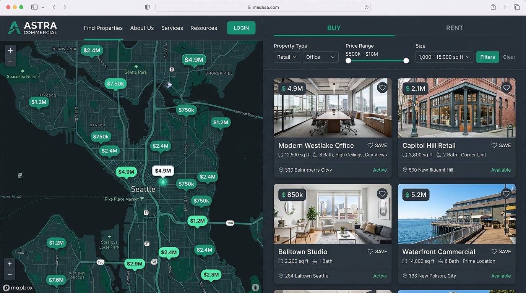Click the Astra Commercial logo
Image resolution: width=526 pixels, height=293 pixels.
tap(32, 28)
